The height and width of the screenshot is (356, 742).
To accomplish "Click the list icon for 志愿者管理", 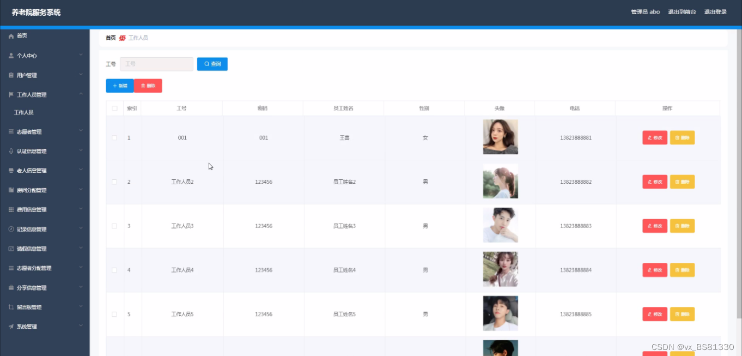I will [x=11, y=131].
